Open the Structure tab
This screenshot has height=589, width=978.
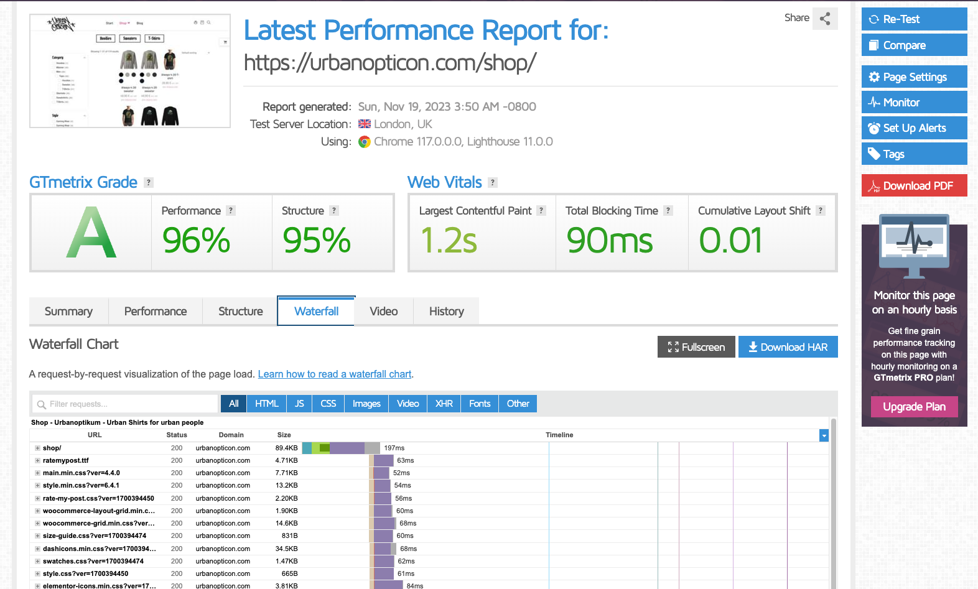click(x=241, y=311)
